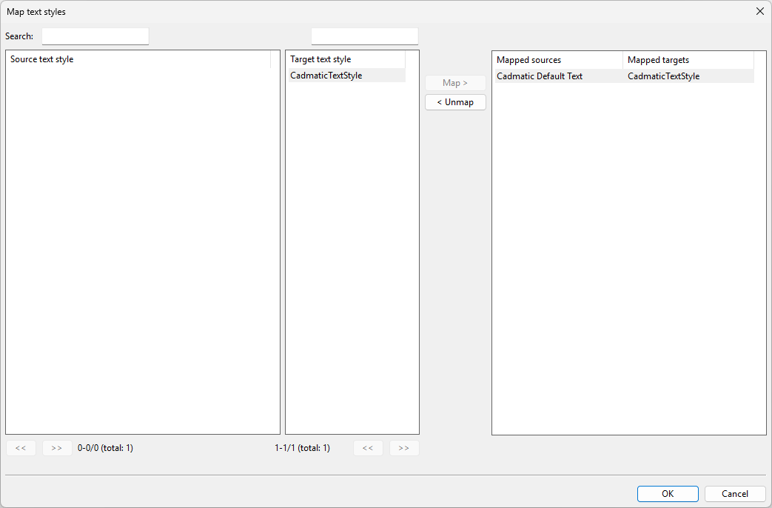The width and height of the screenshot is (772, 508).
Task: Click the search field above the target list
Action: point(364,36)
